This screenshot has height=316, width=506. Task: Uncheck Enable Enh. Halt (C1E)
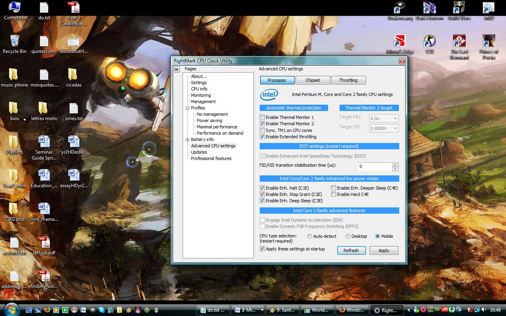point(262,188)
